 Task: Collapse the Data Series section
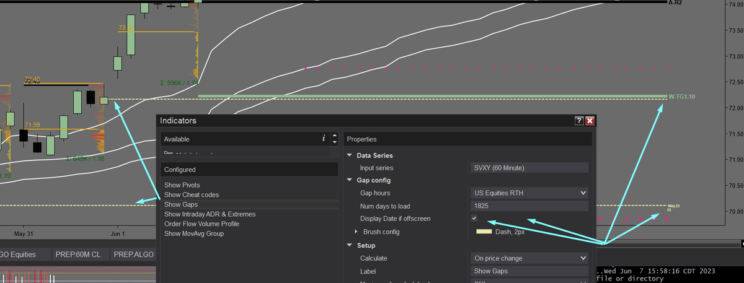[351, 155]
